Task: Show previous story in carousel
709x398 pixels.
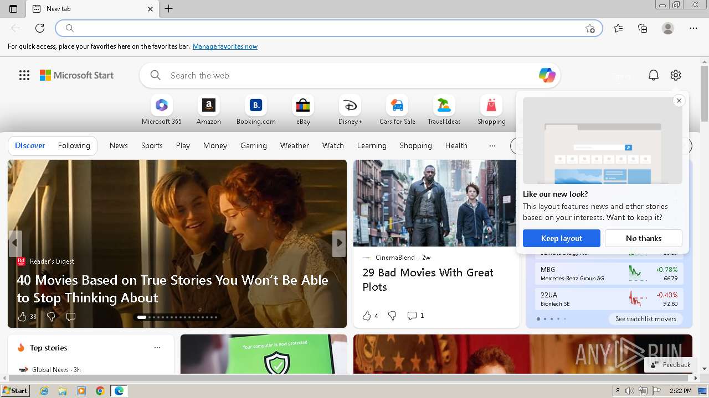Action: point(15,243)
